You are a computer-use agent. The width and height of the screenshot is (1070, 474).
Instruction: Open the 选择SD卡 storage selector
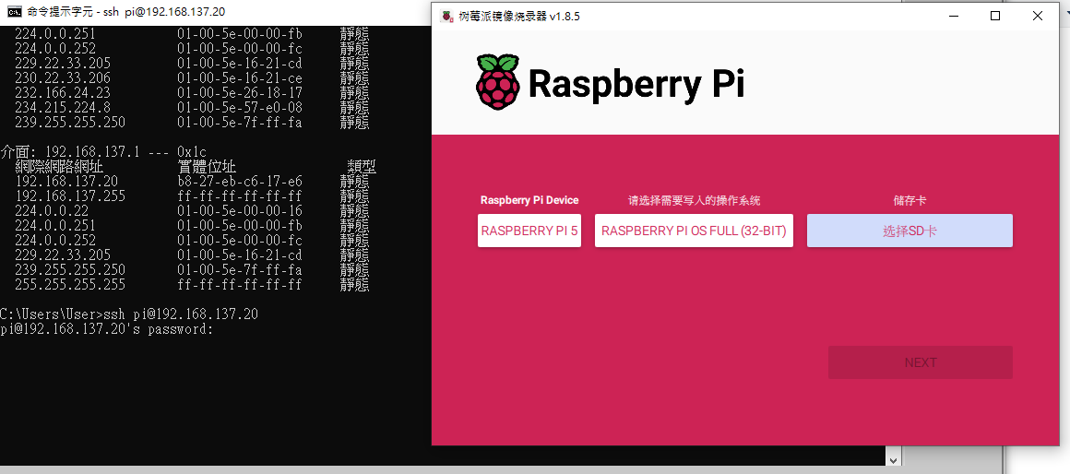pyautogui.click(x=909, y=231)
